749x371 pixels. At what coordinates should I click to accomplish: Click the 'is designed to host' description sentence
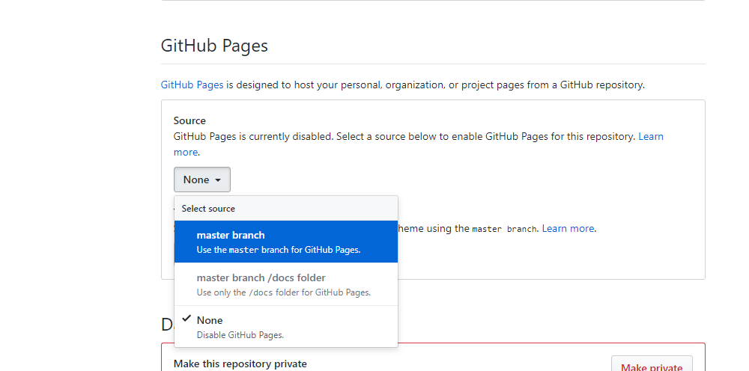coord(434,85)
